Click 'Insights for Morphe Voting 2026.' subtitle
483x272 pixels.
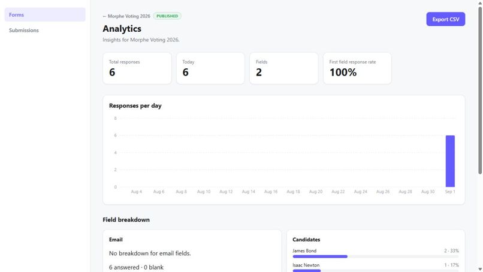point(141,40)
